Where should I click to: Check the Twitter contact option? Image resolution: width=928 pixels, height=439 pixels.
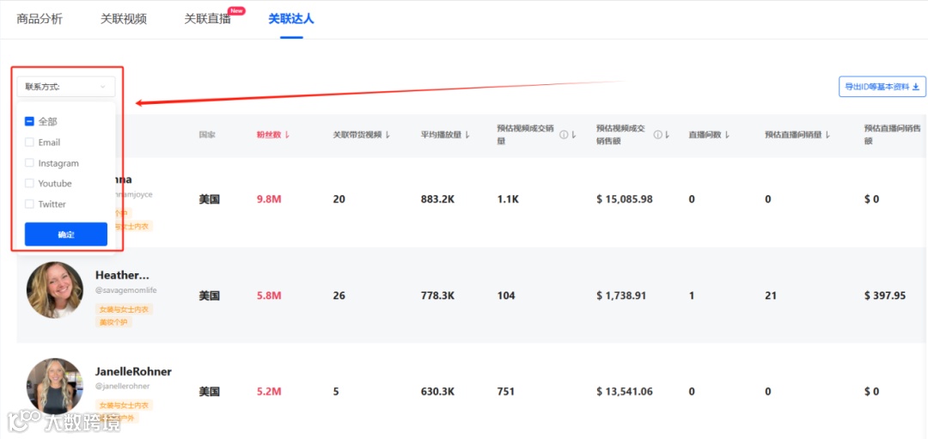(29, 204)
